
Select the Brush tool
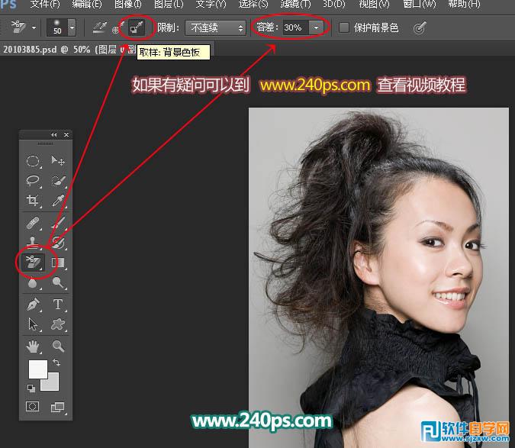(58, 224)
